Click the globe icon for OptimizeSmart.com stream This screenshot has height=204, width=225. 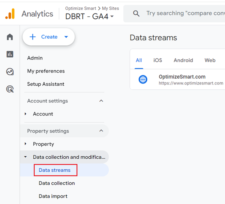point(143,80)
